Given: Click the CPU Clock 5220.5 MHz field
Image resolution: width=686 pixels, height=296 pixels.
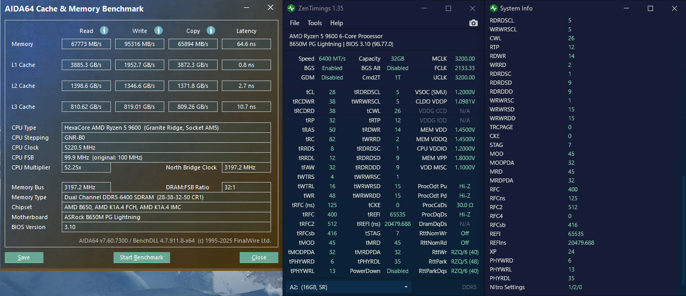Looking at the screenshot, I should (x=166, y=147).
